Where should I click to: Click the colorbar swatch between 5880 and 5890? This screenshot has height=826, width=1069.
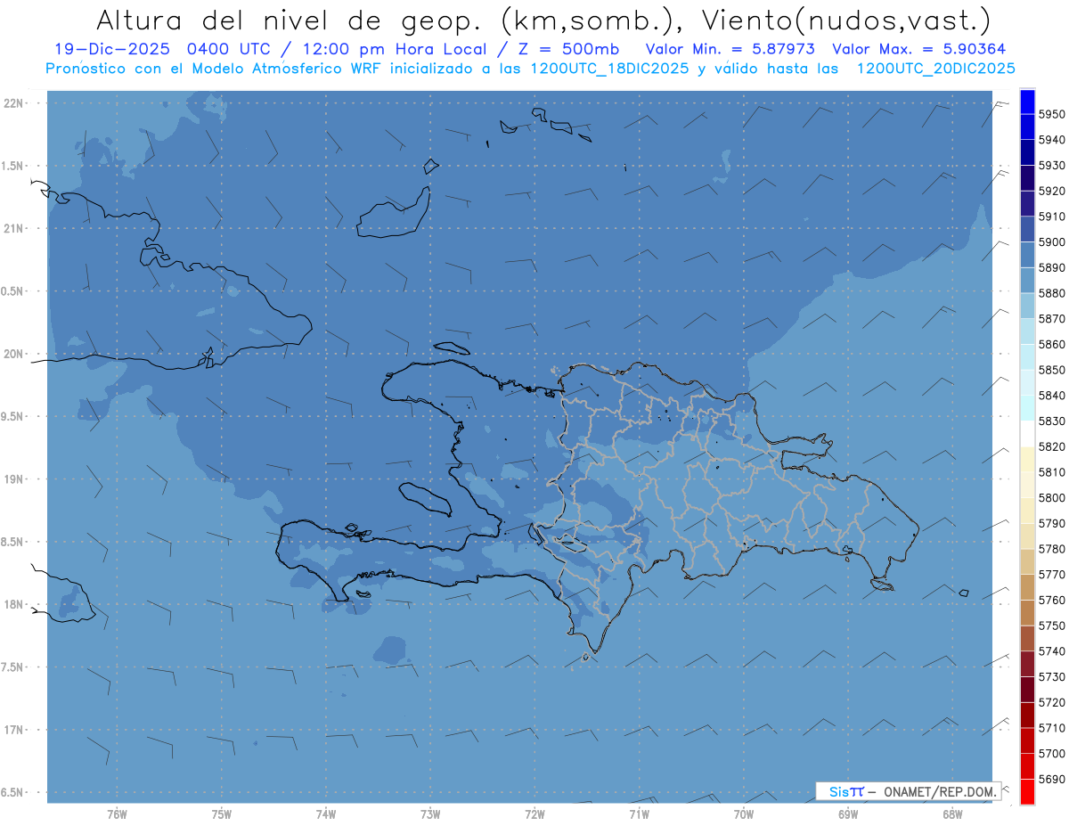[1027, 281]
